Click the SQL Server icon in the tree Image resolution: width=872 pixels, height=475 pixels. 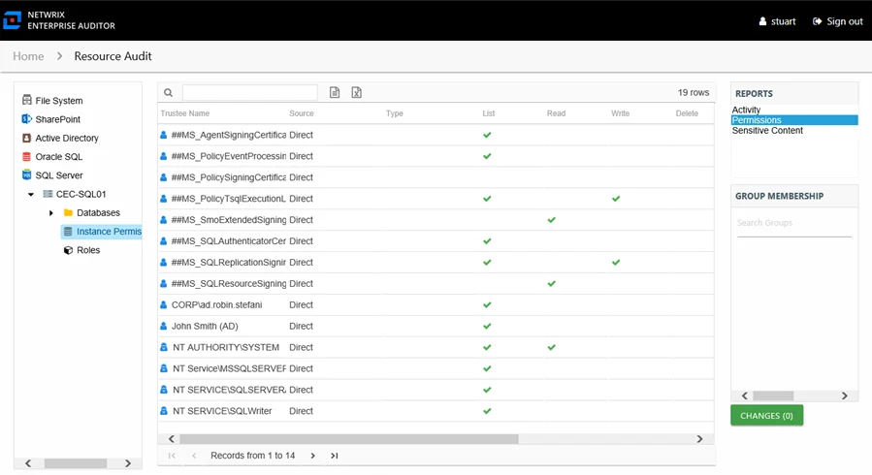point(27,175)
